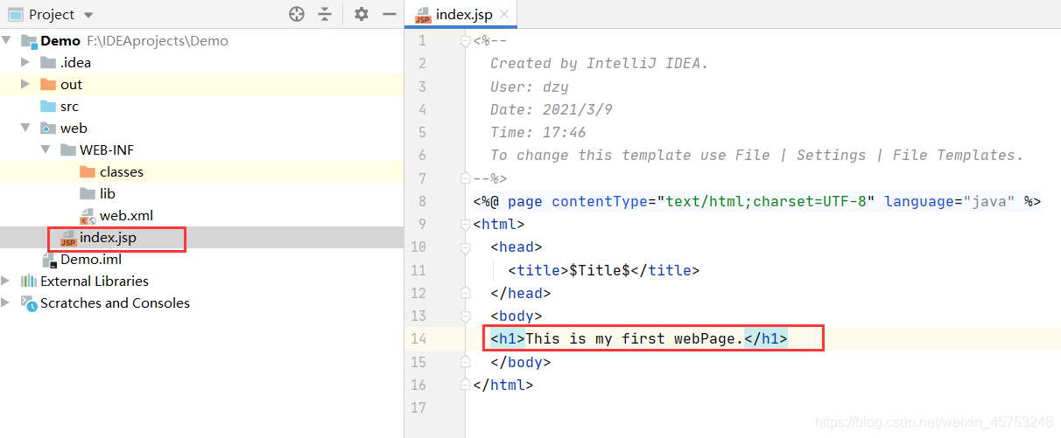Click the Scratches and Consoles icon
The height and width of the screenshot is (438, 1061).
(x=28, y=303)
